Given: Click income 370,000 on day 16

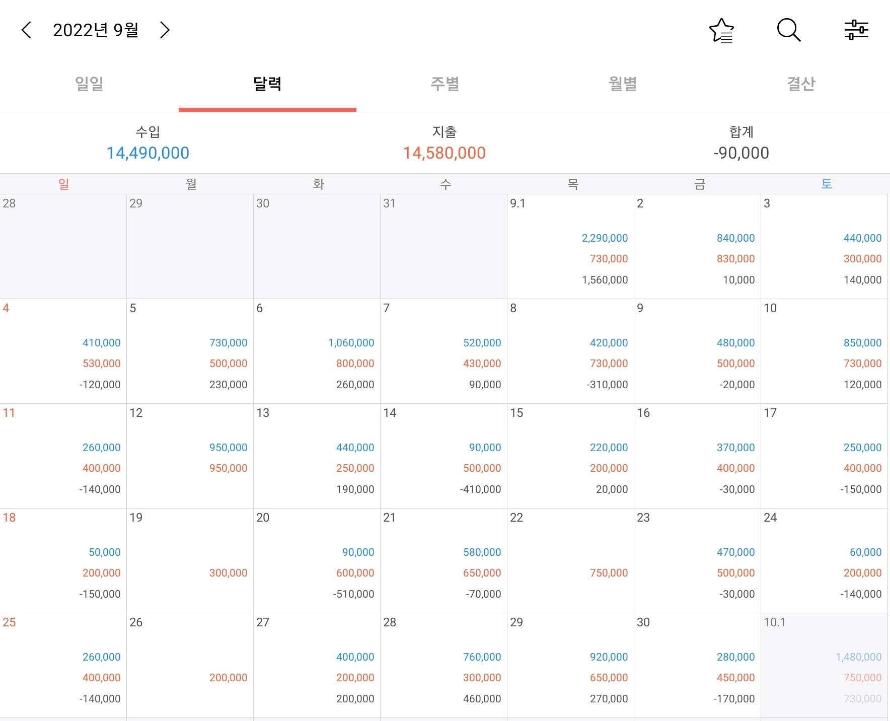Looking at the screenshot, I should (736, 448).
